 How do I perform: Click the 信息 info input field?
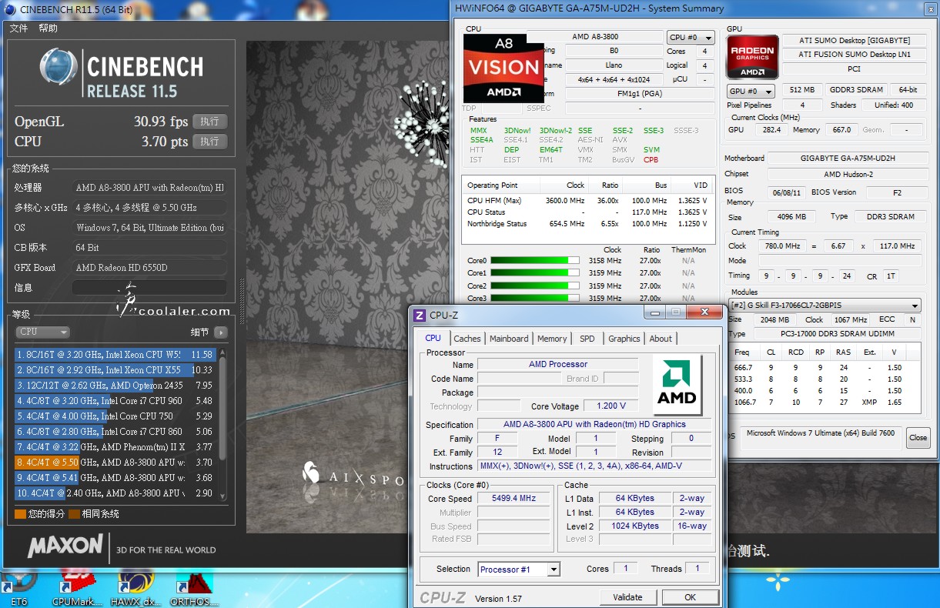pyautogui.click(x=149, y=288)
